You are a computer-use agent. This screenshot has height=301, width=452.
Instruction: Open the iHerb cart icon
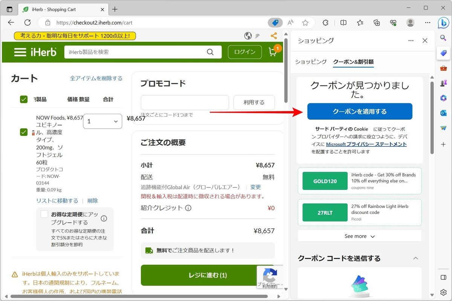click(x=273, y=52)
